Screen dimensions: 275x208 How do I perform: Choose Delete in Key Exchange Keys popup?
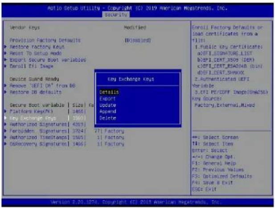pyautogui.click(x=108, y=118)
